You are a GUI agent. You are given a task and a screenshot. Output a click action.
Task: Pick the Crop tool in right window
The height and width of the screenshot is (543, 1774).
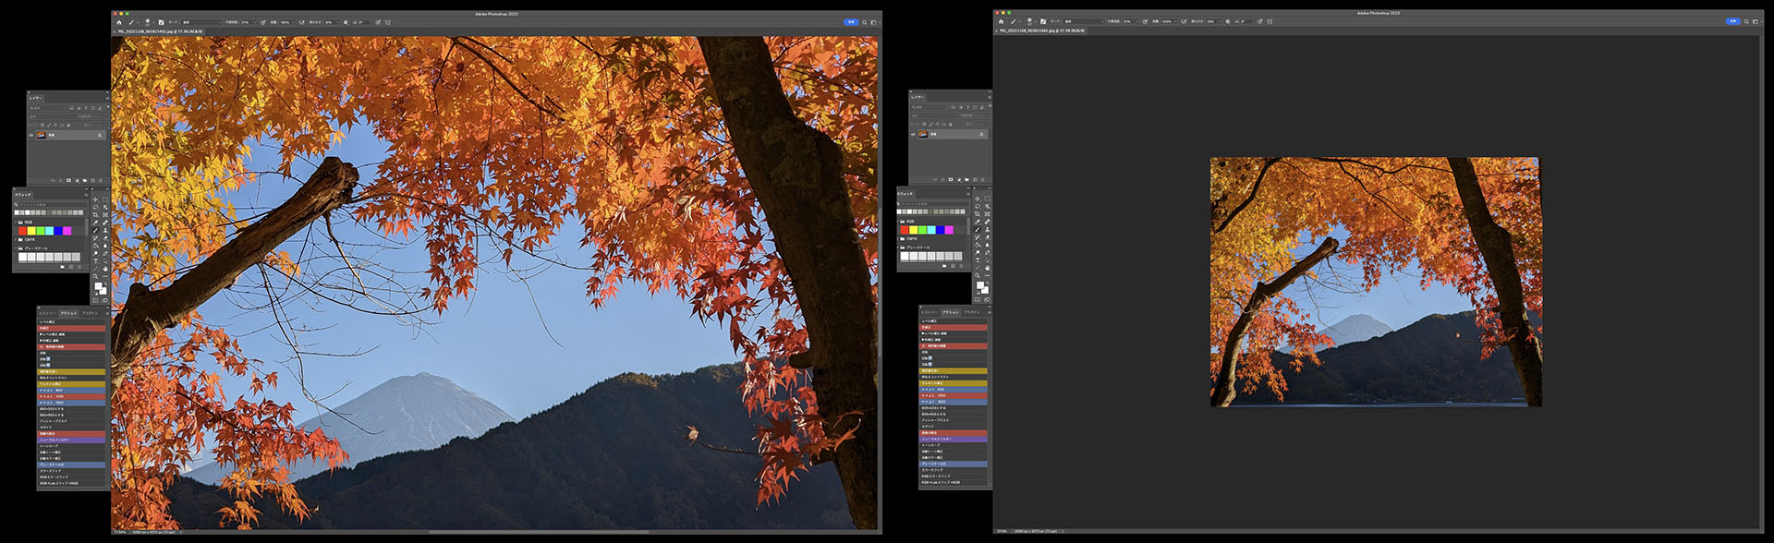point(977,215)
